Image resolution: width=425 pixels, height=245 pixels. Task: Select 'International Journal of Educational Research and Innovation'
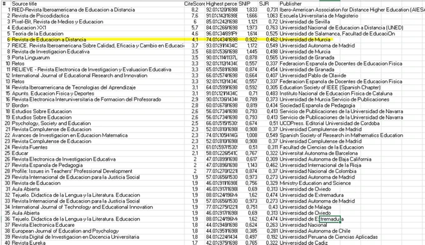(x=79, y=76)
